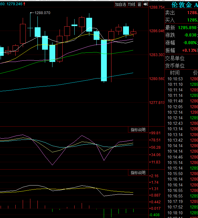Click the 加自选 add-to-watchlist button
198x218 pixels.
point(121,4)
